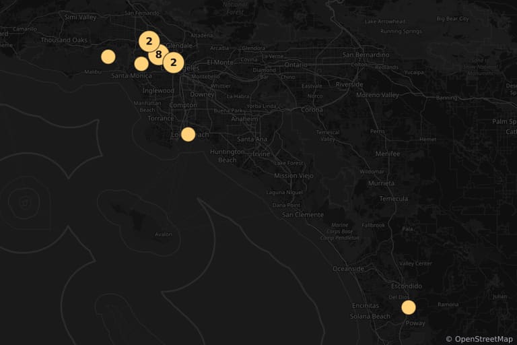This screenshot has height=345, width=517.
Task: Click the Ontario map label
Action: tap(296, 65)
